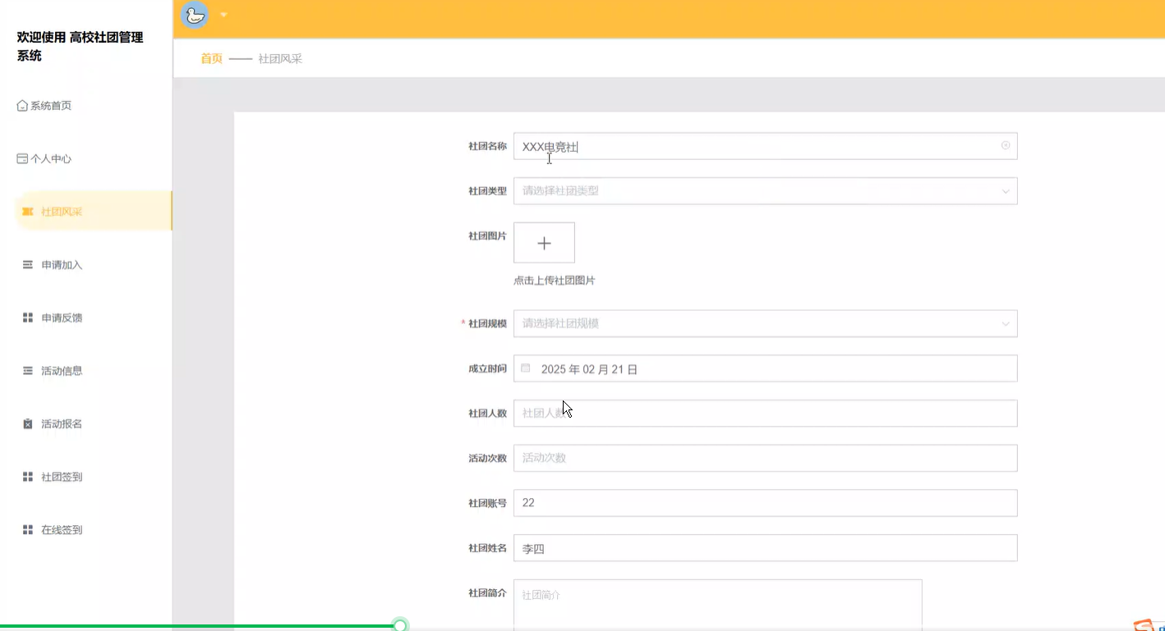The image size is (1165, 631).
Task: Click the 申请反馈 grid icon
Action: point(27,318)
